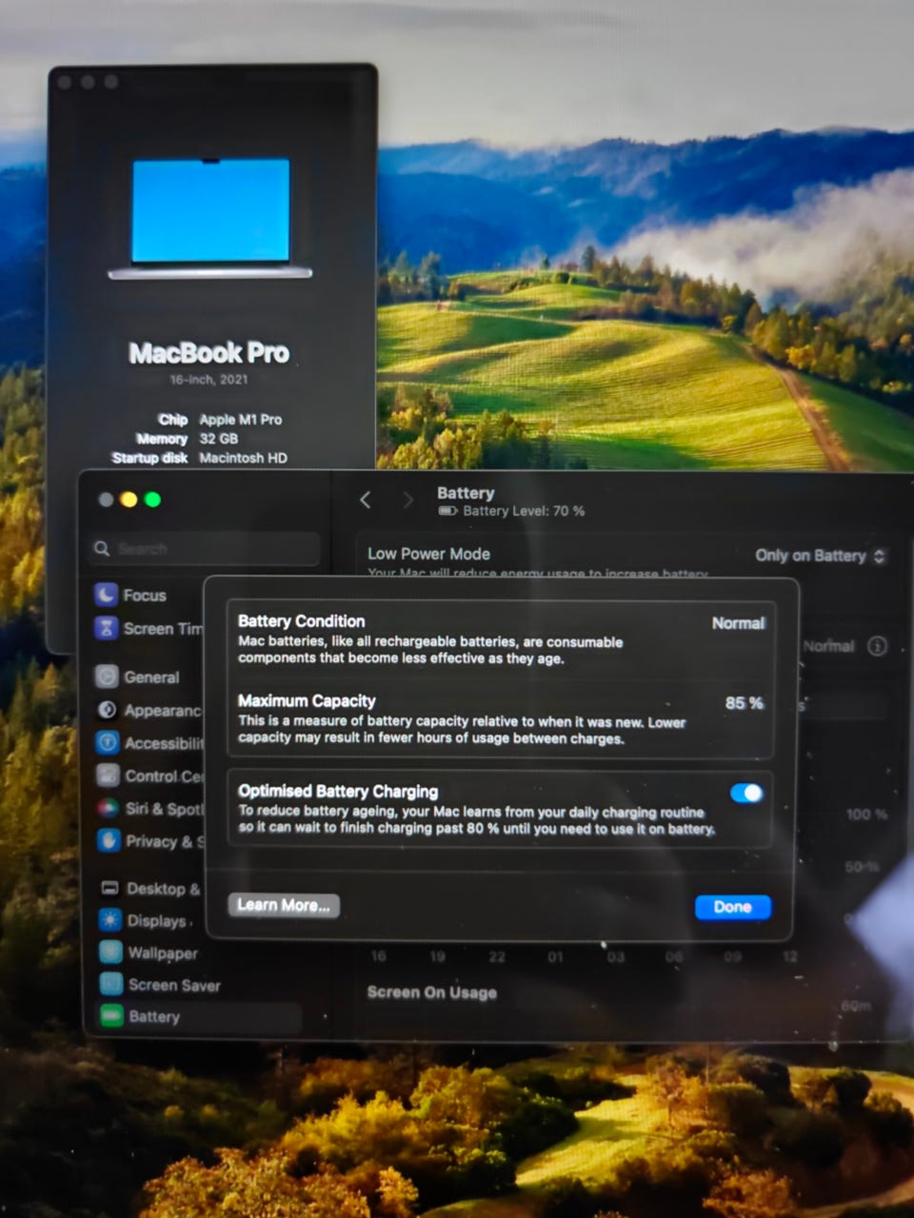
Task: Click the MacBook Pro image in About window
Action: [210, 218]
